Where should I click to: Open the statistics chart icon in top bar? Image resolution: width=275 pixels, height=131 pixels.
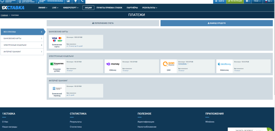(x=68, y=1)
